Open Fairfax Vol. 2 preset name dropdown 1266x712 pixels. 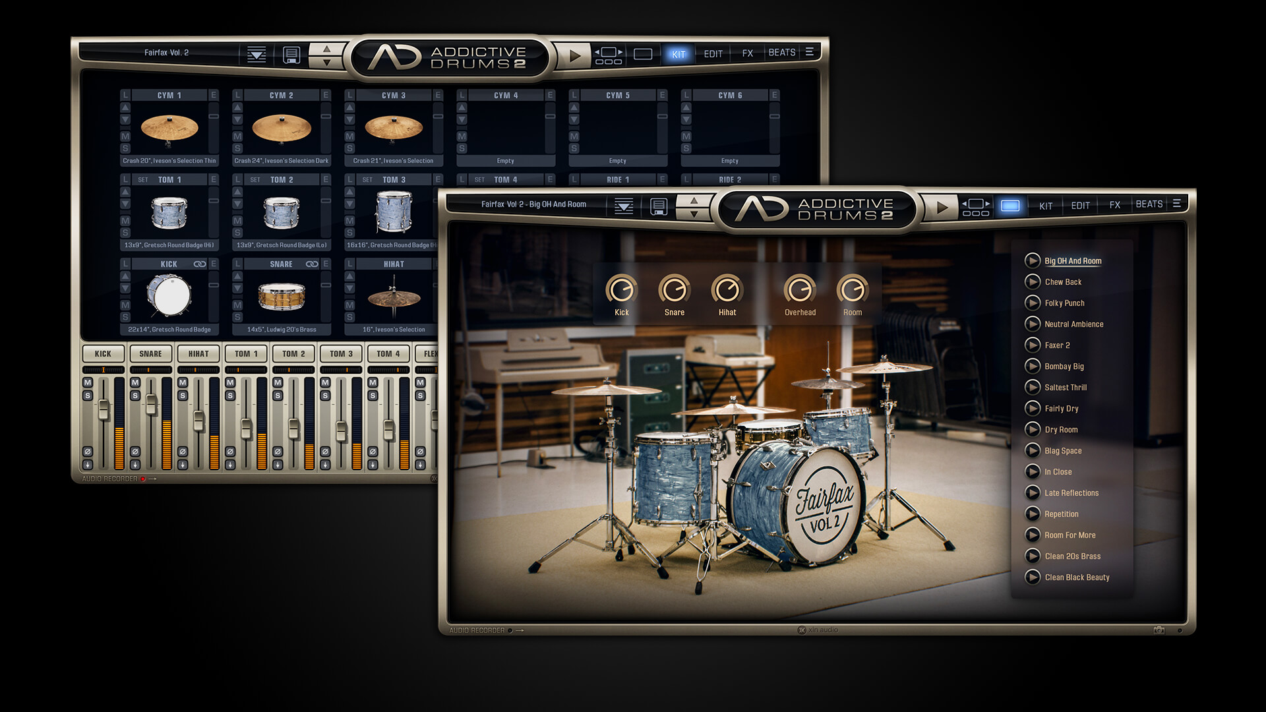click(166, 53)
